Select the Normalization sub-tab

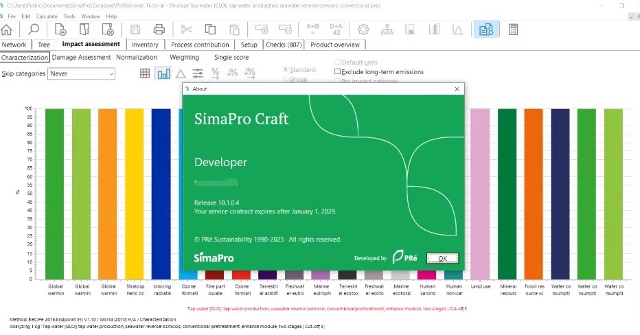pyautogui.click(x=137, y=57)
